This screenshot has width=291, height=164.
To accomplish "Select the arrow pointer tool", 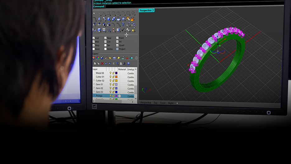I will click(94, 13).
